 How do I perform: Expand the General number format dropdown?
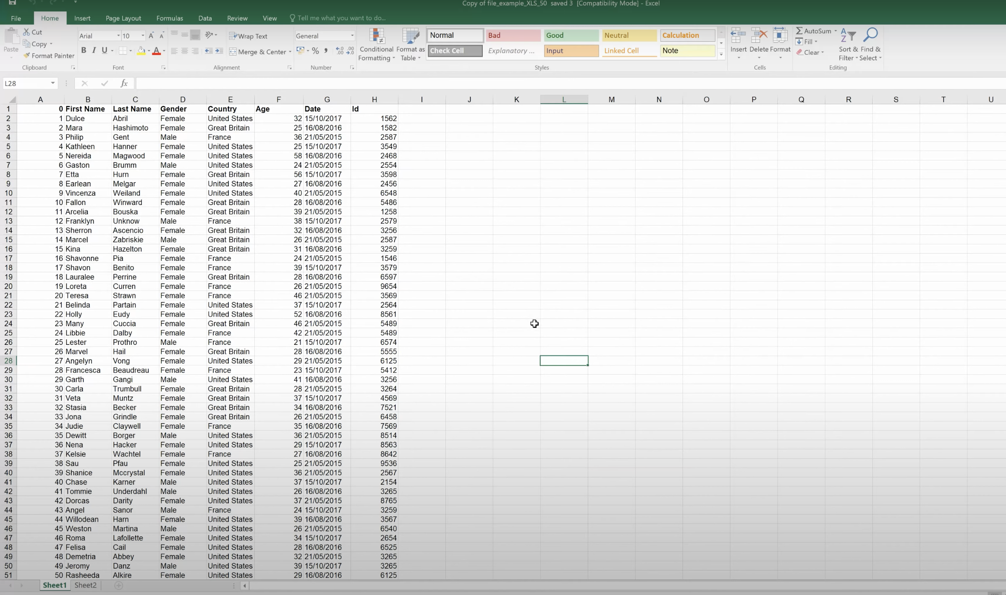click(352, 36)
